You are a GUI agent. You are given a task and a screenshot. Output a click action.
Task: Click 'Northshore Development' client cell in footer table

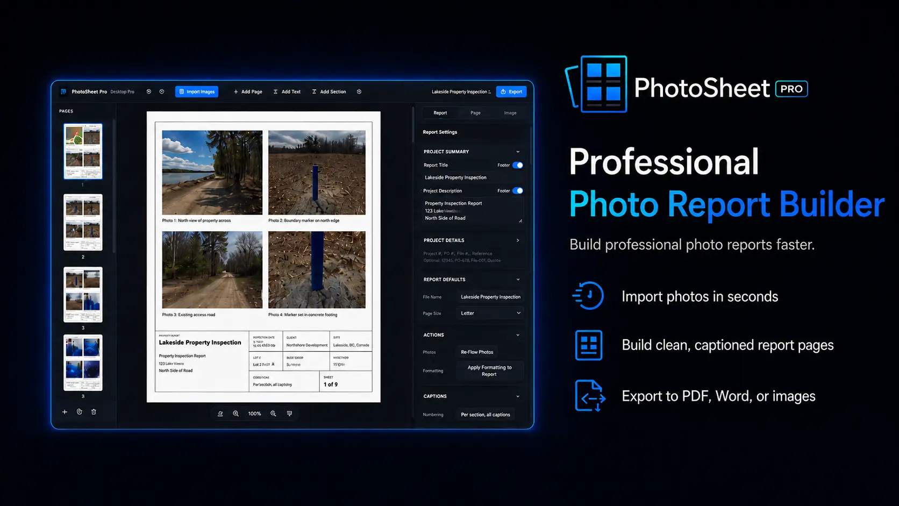[307, 342]
